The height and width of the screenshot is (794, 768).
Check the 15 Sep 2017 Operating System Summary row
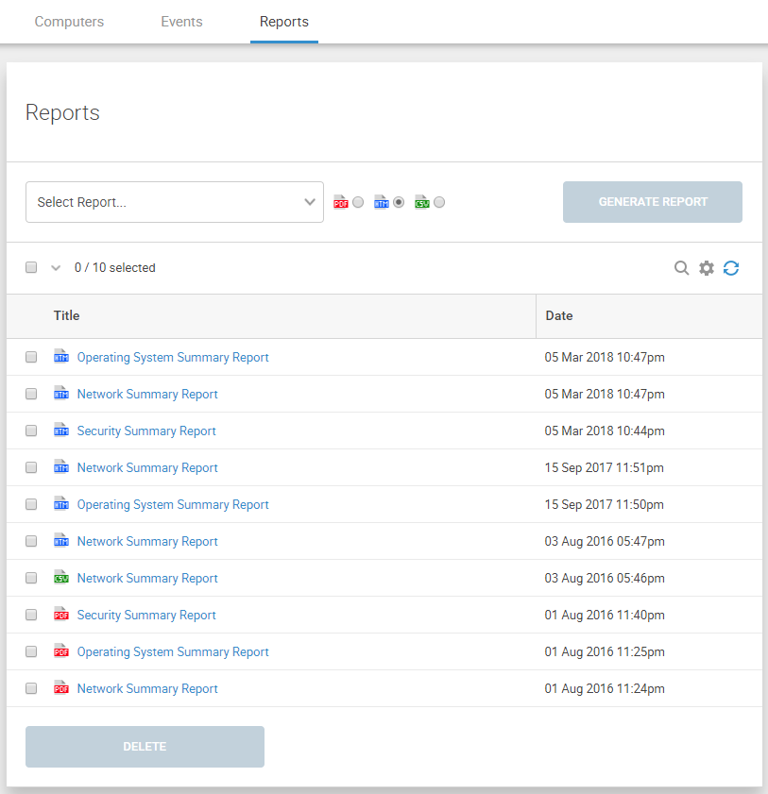31,504
